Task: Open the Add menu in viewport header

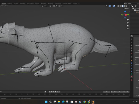Action: 2,6
